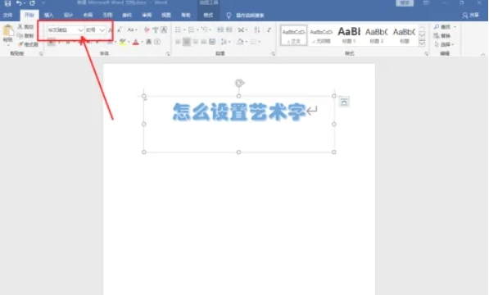Screen dimensions: 489x295
Task: Click the Ribbon Display Options icon
Action: (x=426, y=3)
